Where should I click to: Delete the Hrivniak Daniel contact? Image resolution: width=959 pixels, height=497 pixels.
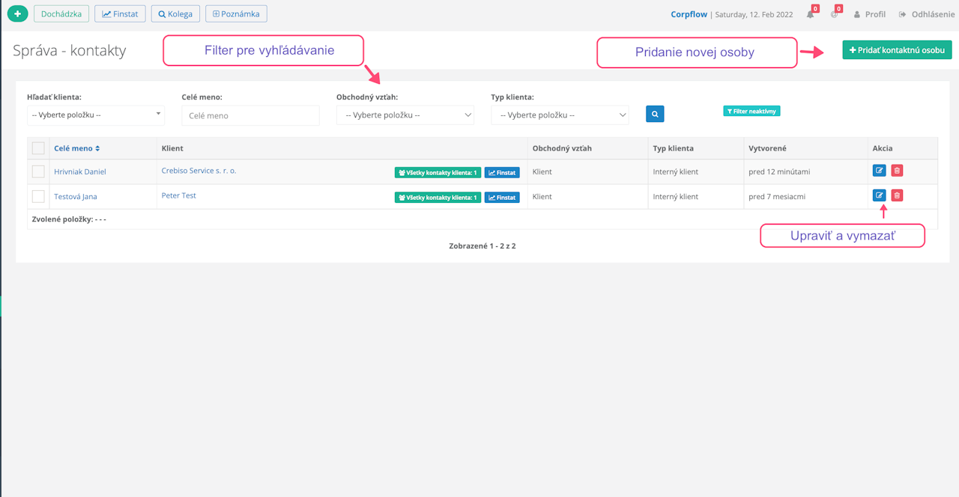[897, 171]
